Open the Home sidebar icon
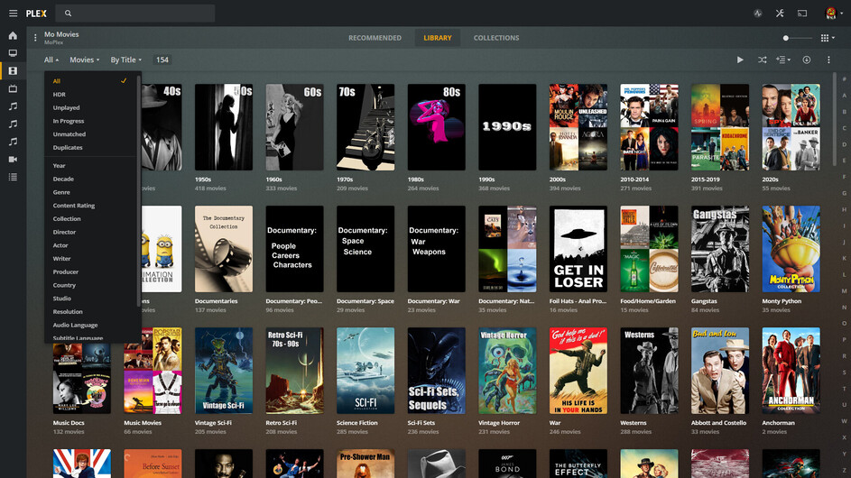 (x=13, y=36)
